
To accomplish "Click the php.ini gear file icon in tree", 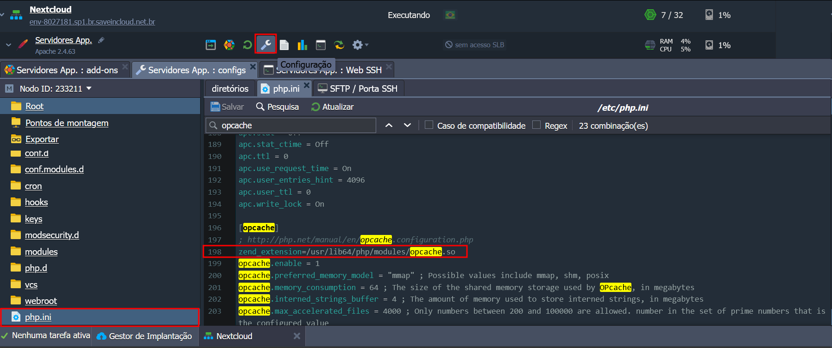I will click(16, 317).
